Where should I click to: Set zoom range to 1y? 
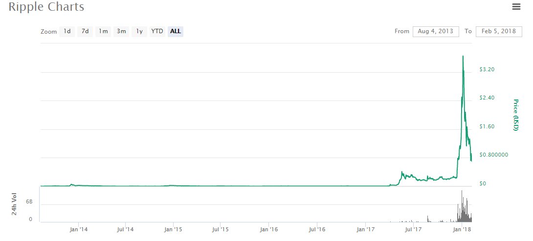(139, 32)
